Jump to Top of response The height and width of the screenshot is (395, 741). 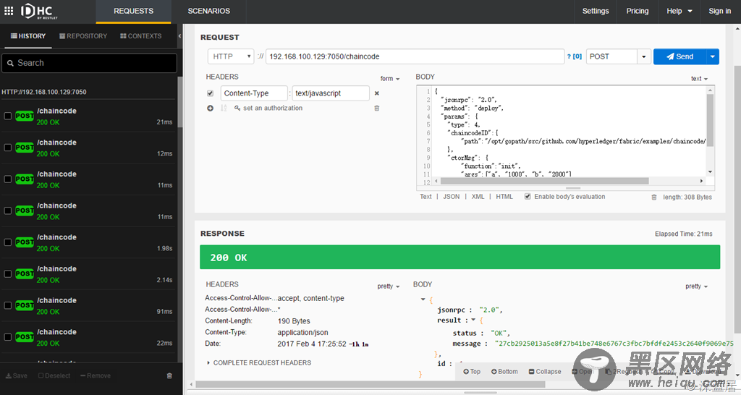472,372
